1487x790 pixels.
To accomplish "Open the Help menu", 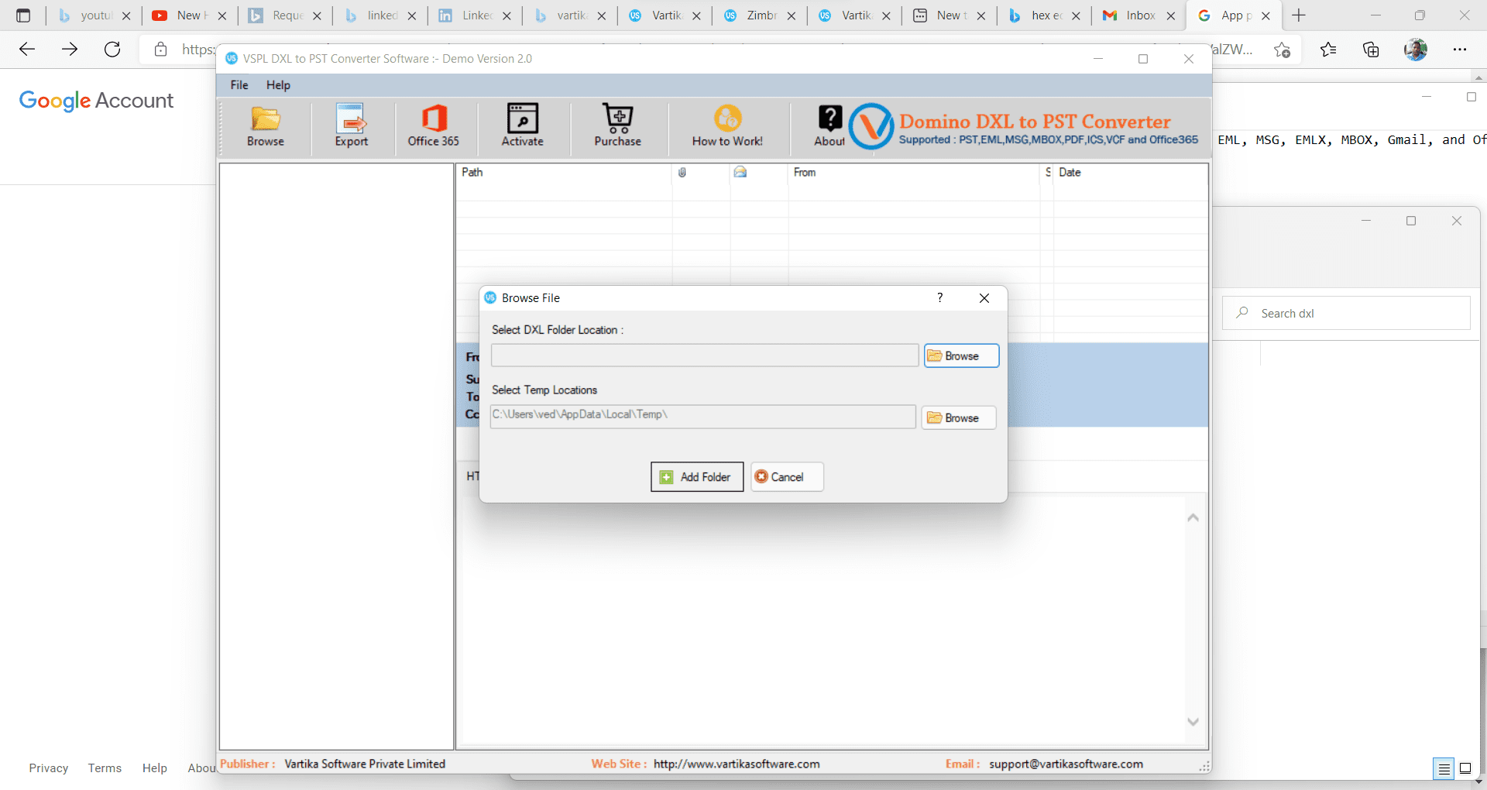I will [278, 85].
